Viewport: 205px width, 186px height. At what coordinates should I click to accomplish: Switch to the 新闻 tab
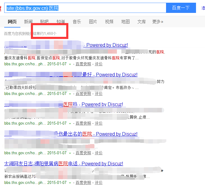(28, 22)
